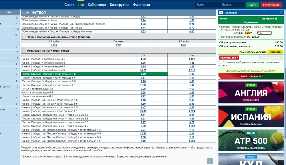The width and height of the screenshot is (286, 165).
Task: Check the Тайм с большим количеством голов box
Action: click(24, 37)
